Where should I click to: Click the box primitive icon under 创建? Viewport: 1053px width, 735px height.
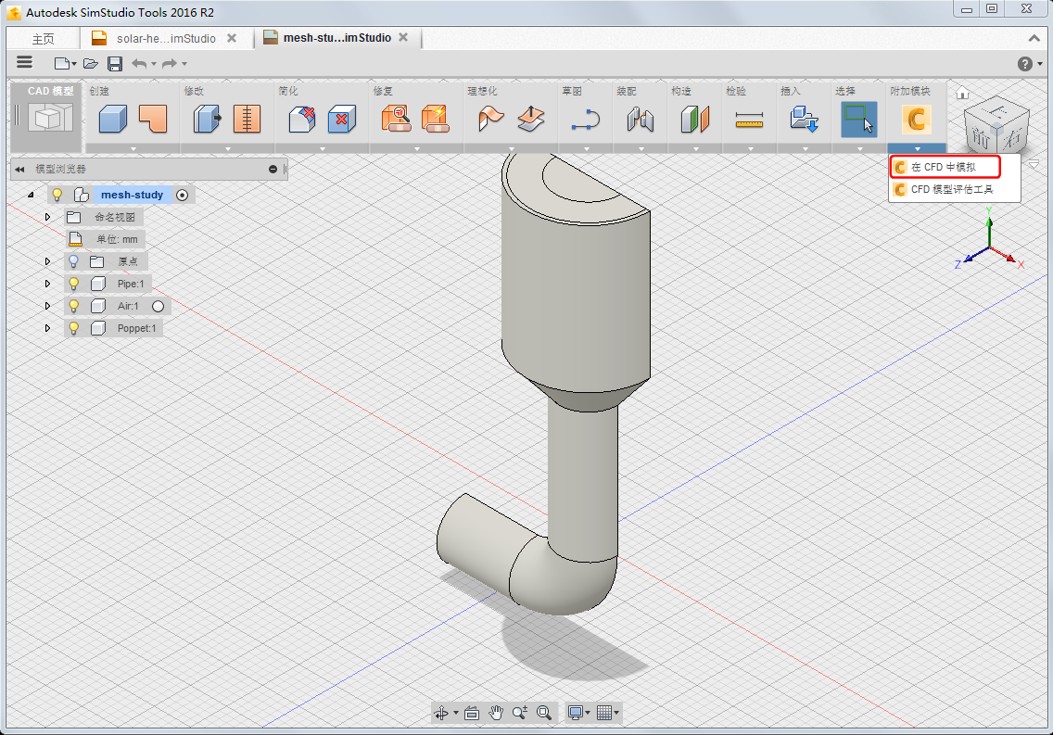[113, 119]
